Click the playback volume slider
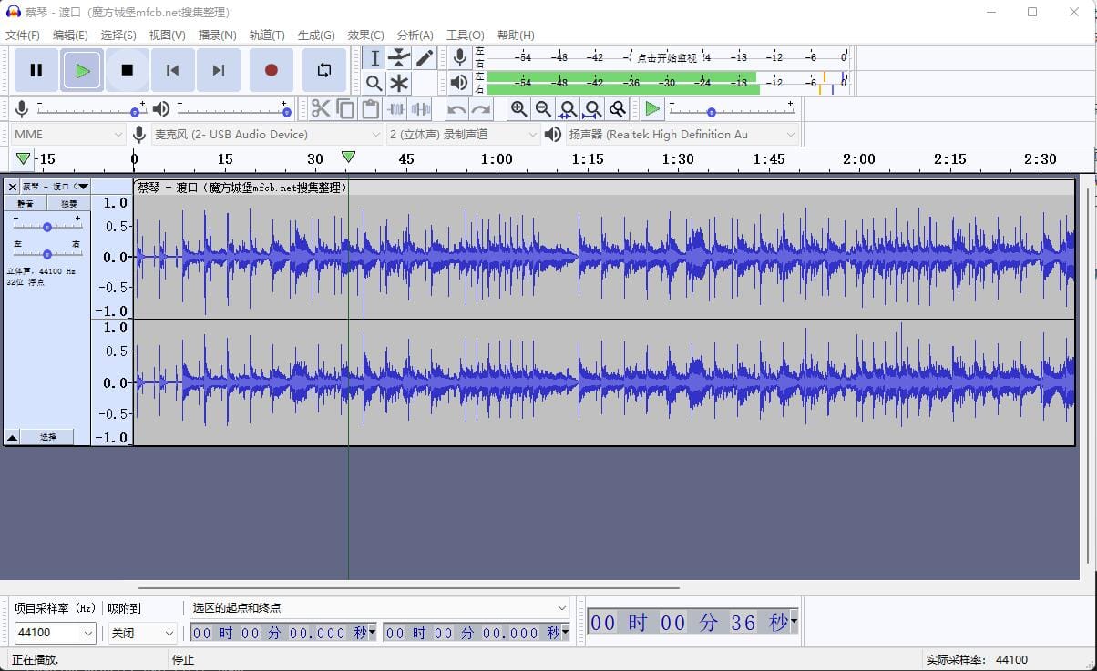Screen dimensions: 1097x671 pyautogui.click(x=232, y=110)
